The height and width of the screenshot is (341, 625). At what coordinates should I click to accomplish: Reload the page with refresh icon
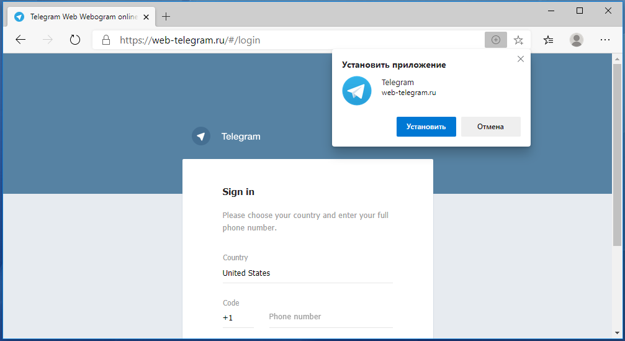[x=75, y=40]
